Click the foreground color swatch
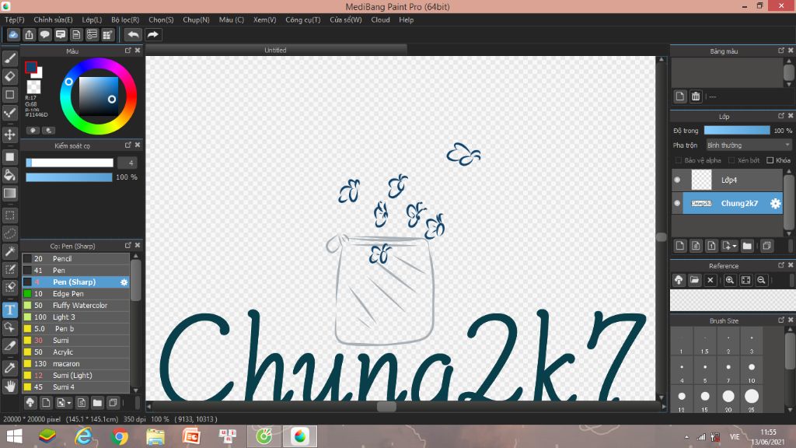796x448 pixels. point(31,67)
